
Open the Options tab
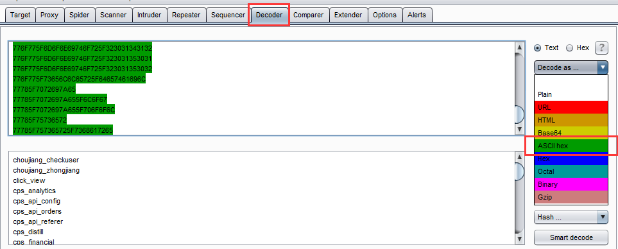(384, 15)
